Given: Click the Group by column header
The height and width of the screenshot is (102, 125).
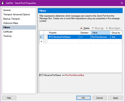Looking at the screenshot, I should click(116, 33).
